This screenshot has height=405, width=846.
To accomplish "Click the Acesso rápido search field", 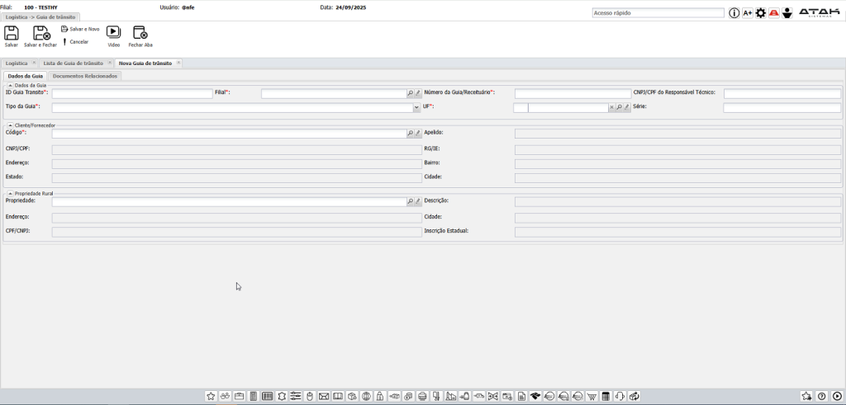I will coord(658,13).
